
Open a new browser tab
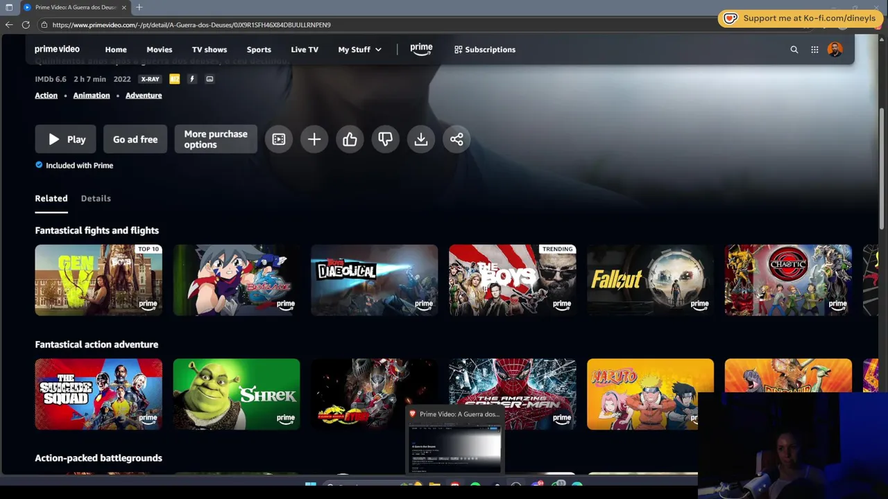139,7
